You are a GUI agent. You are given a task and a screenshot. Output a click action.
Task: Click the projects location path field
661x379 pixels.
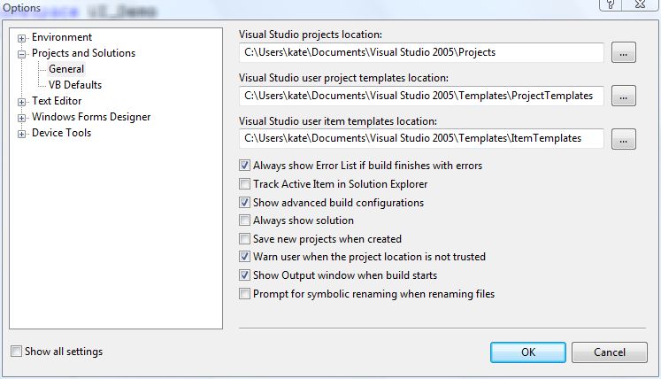point(421,52)
